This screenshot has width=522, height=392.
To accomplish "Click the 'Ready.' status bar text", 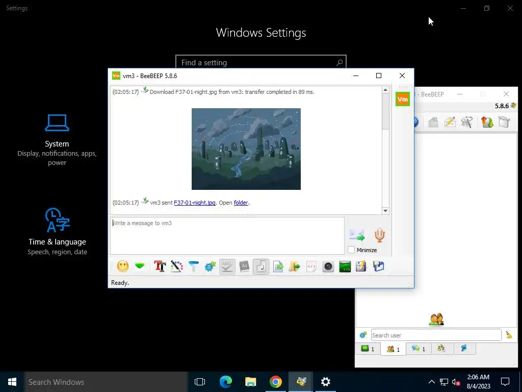I will (120, 283).
